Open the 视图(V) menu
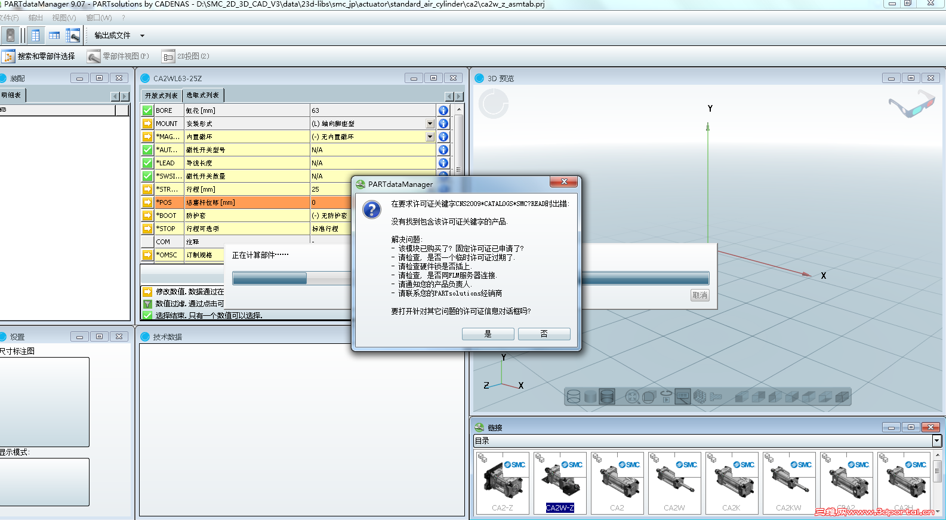Viewport: 946px width, 520px height. pos(64,18)
